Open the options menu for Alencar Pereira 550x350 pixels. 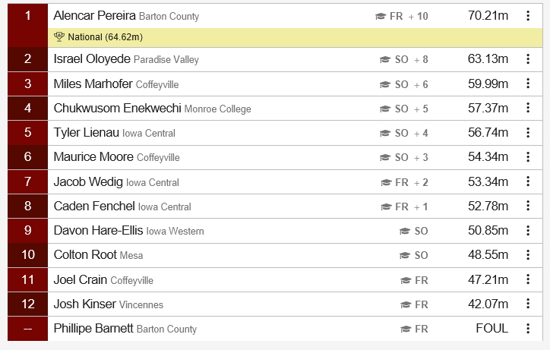coord(528,16)
